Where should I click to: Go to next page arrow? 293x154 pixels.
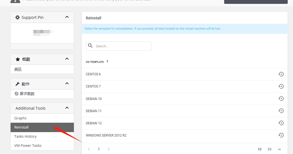[x=109, y=149]
